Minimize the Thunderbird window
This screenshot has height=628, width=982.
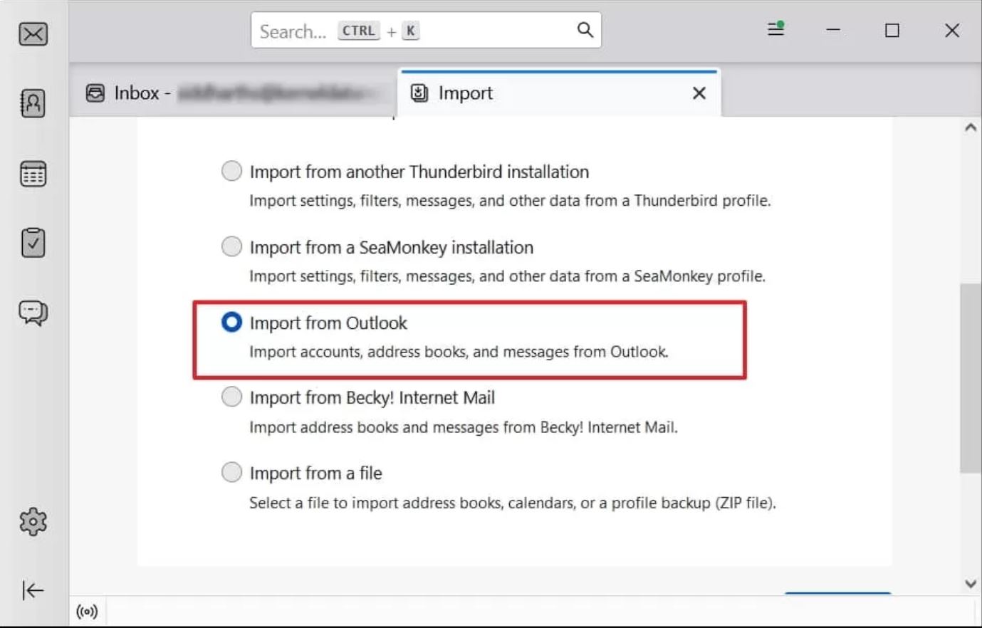(833, 30)
